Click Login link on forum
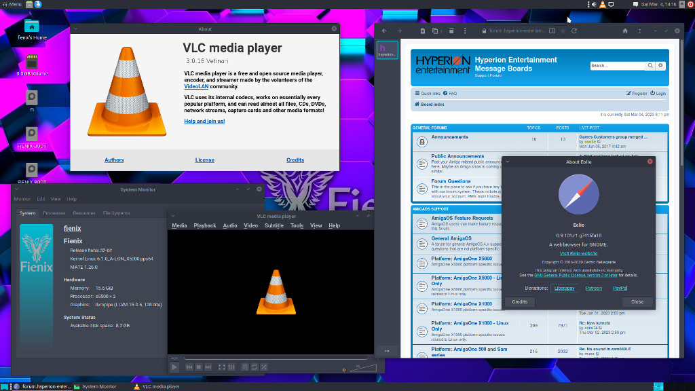Screen dimensions: 695x391 point(658,94)
